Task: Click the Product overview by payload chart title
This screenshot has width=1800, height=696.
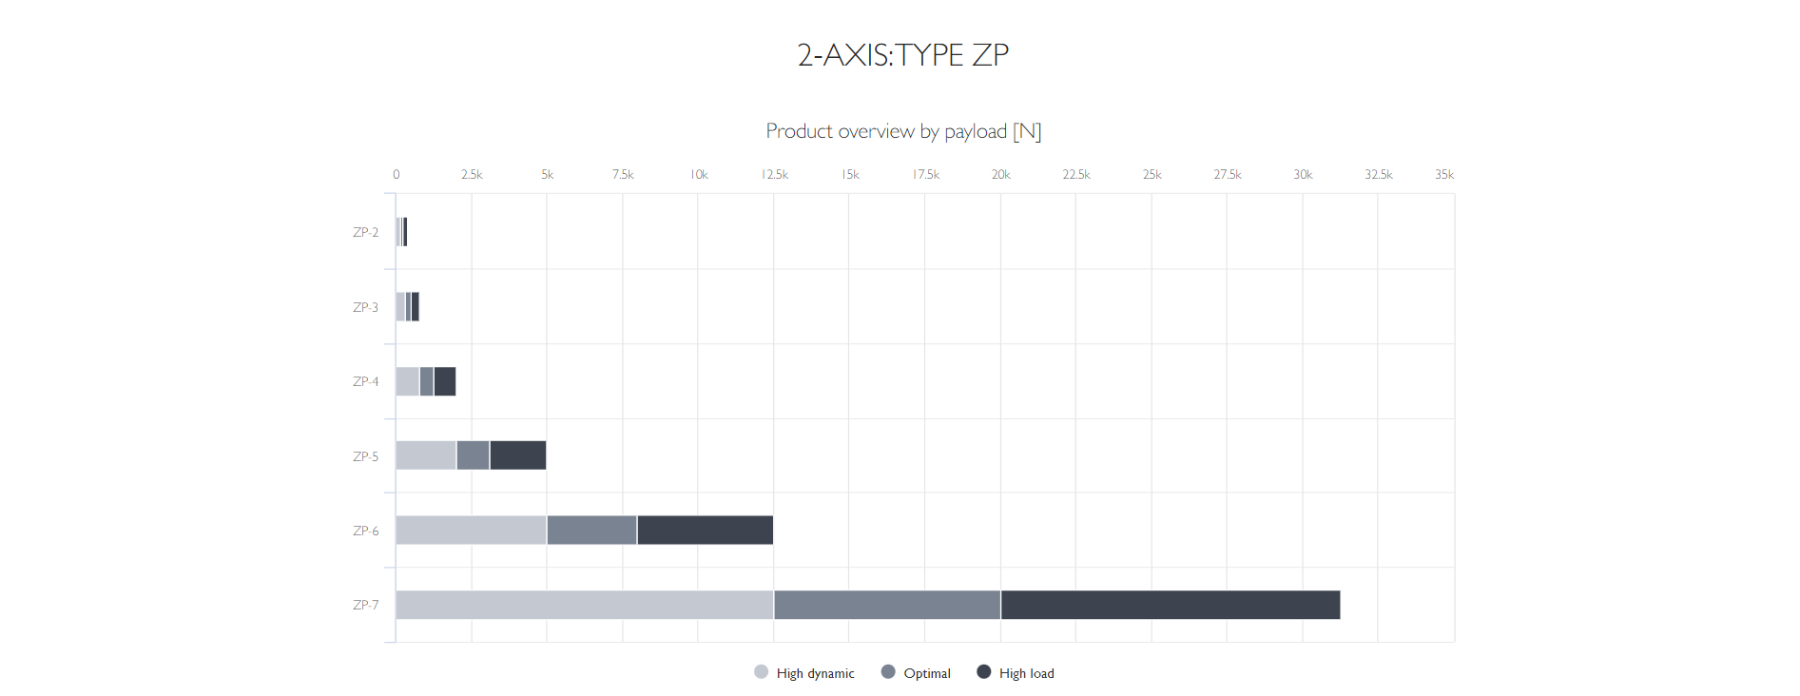Action: click(903, 131)
